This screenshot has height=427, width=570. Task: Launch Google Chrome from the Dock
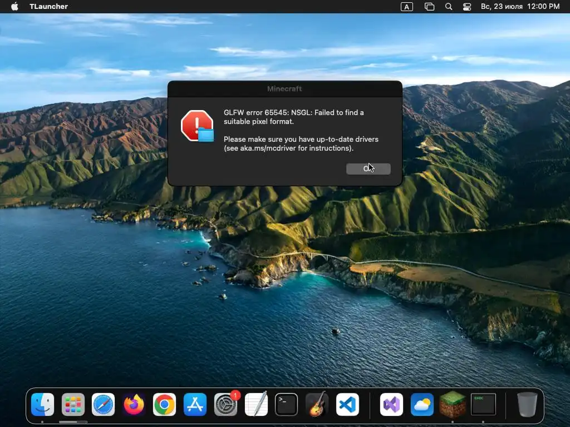164,404
